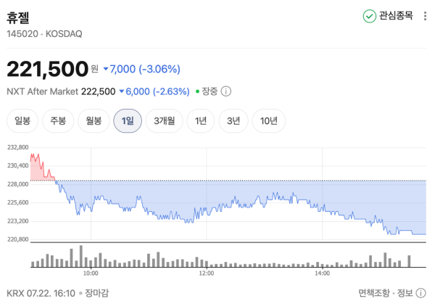Select the 일봉 daily candle chart
The image size is (435, 304).
pos(22,120)
